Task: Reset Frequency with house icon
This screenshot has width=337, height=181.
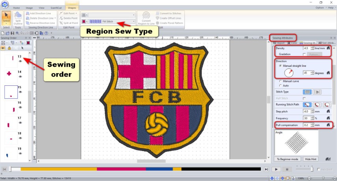Action: (x=328, y=118)
